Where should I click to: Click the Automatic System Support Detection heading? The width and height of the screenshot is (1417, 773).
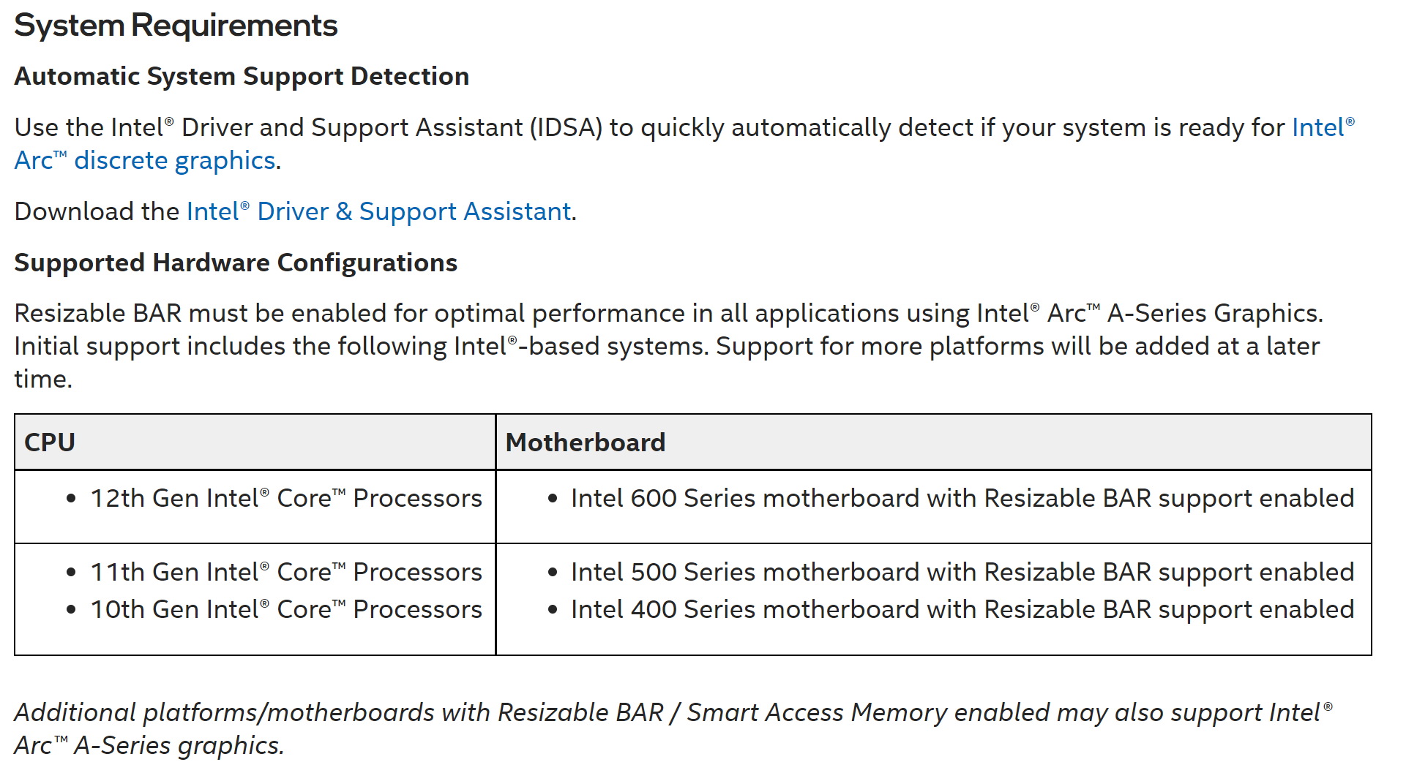(x=242, y=76)
